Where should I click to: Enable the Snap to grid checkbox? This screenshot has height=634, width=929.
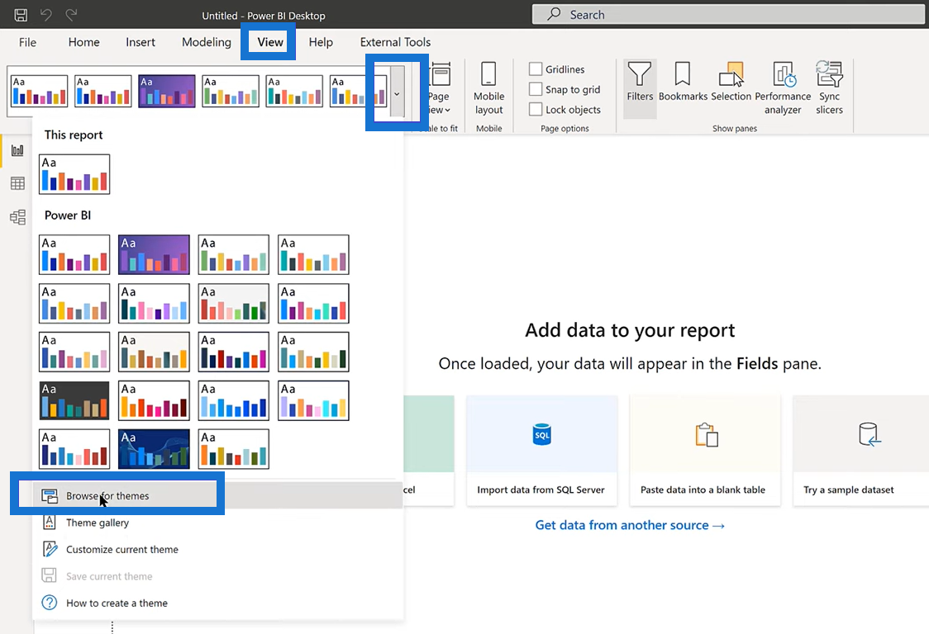(536, 89)
